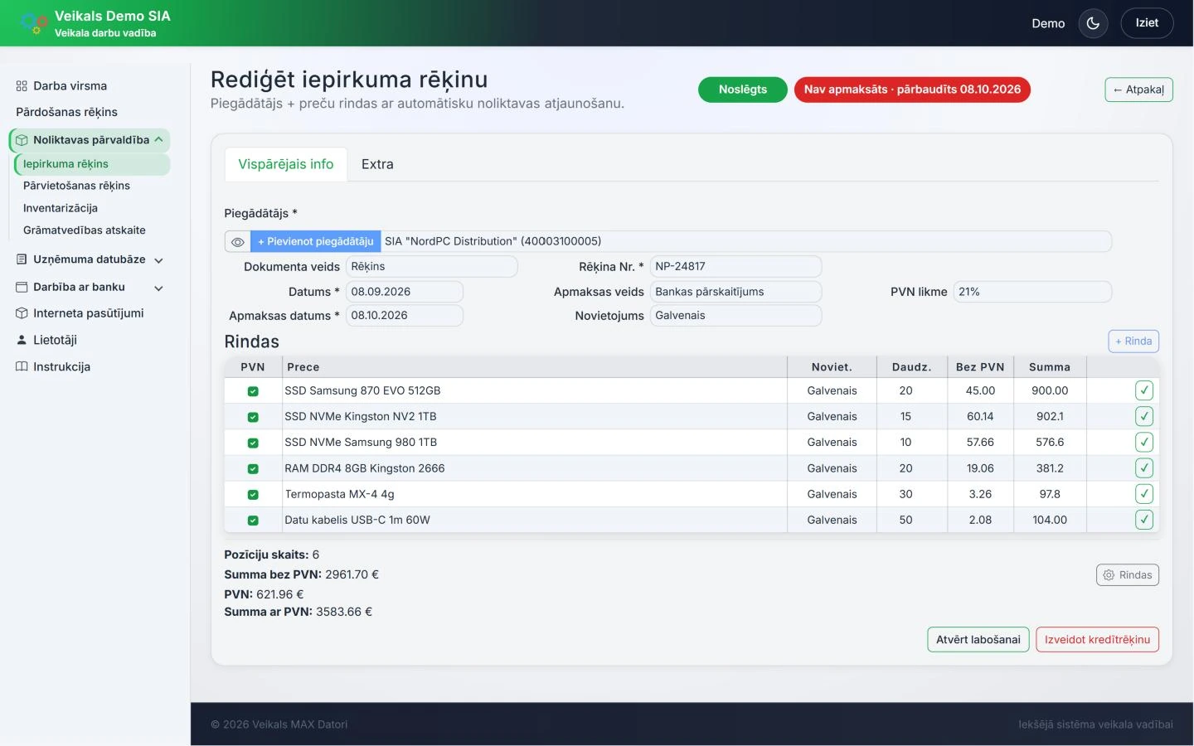Toggle PVN checkbox for SSD Samsung 870 EVO
The image size is (1194, 746).
[x=253, y=391]
